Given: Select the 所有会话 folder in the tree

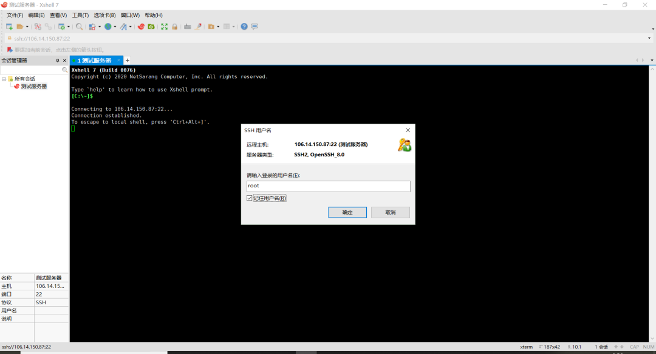Looking at the screenshot, I should 25,79.
